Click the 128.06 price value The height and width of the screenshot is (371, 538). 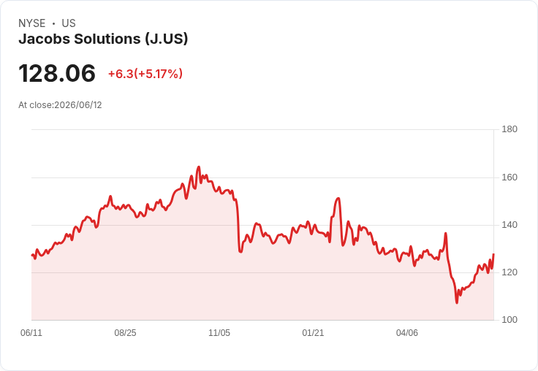click(57, 73)
